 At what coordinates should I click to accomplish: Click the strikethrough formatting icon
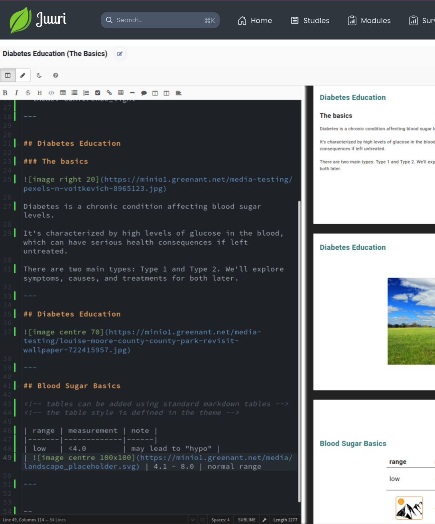point(28,93)
